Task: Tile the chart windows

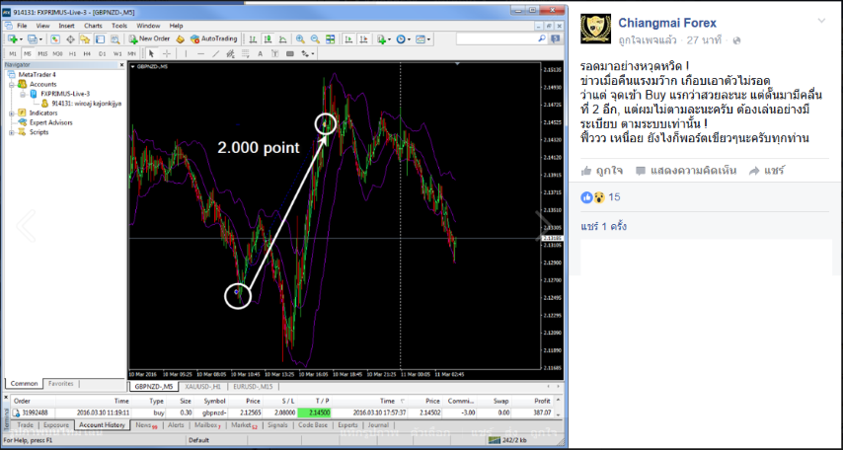Action: (330, 38)
